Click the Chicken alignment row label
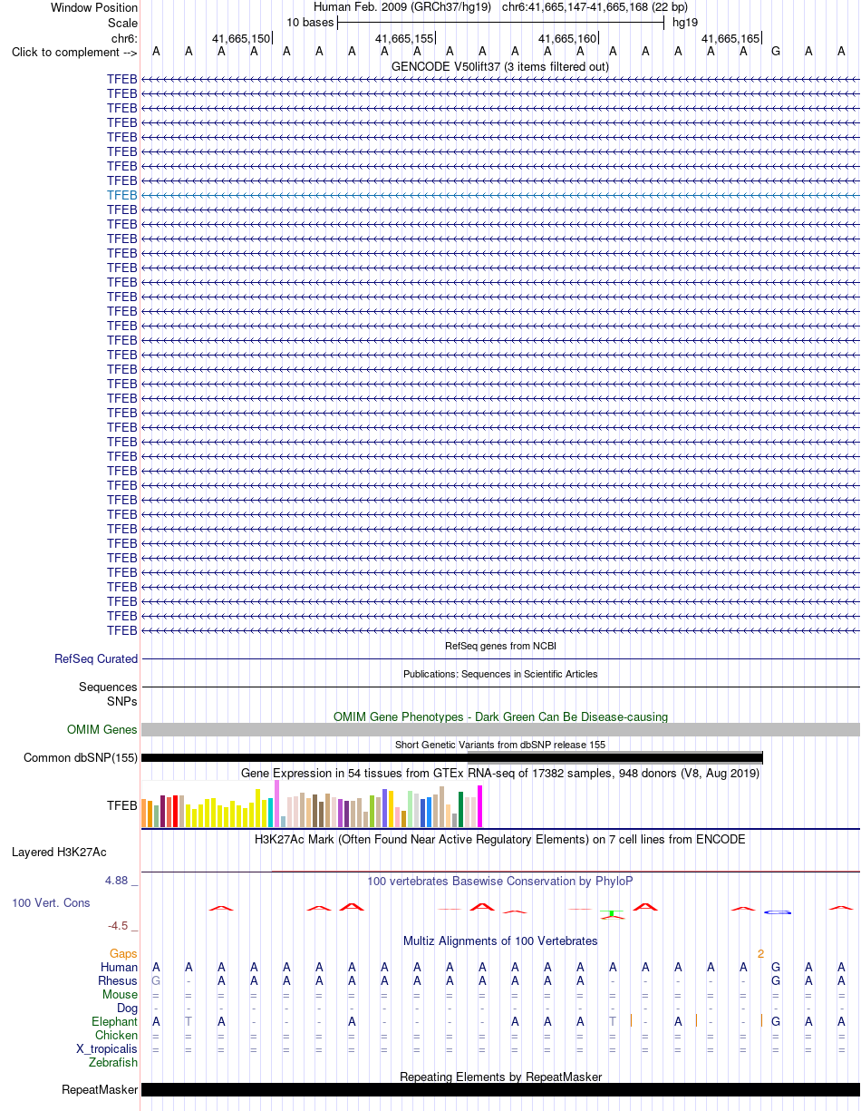The image size is (861, 1111). point(117,1036)
